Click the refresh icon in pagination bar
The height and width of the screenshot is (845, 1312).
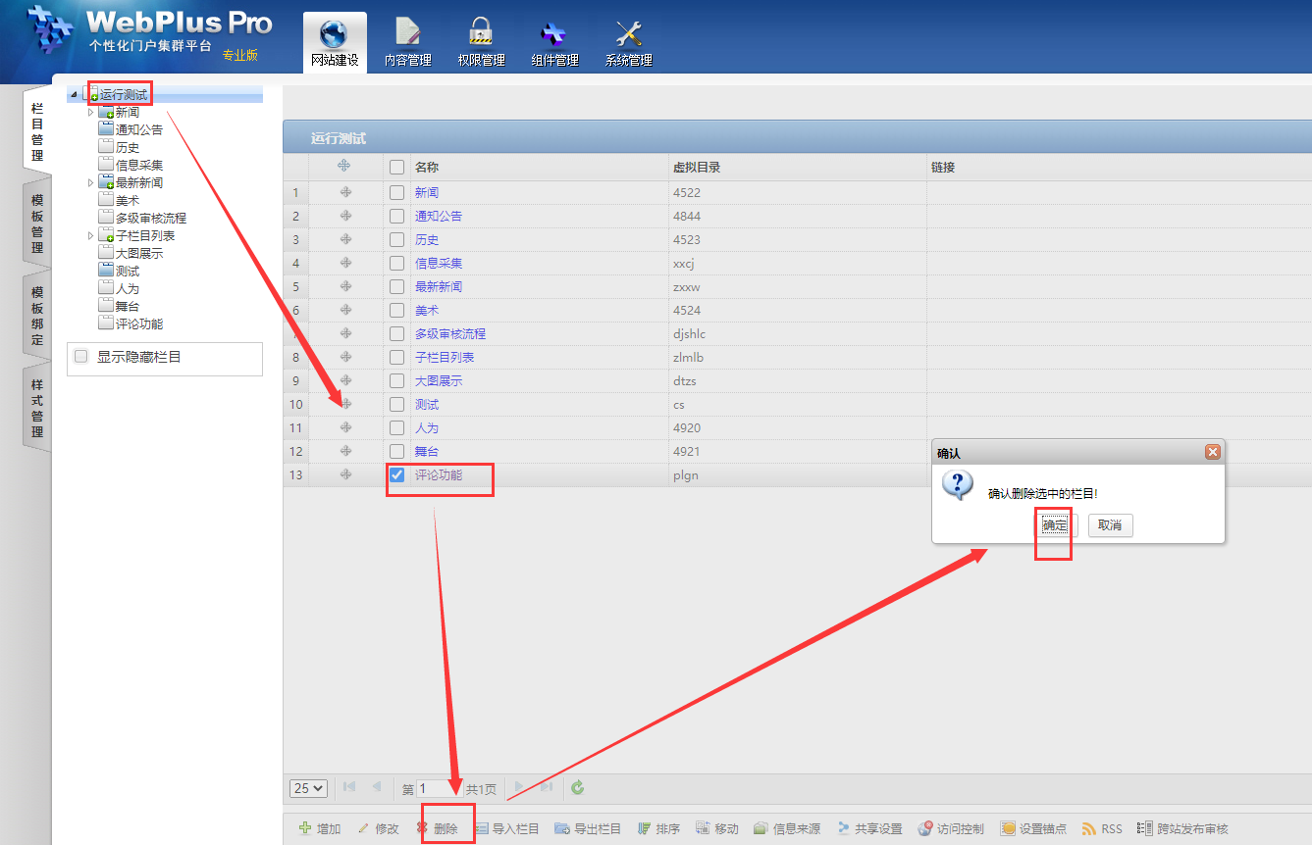[578, 788]
